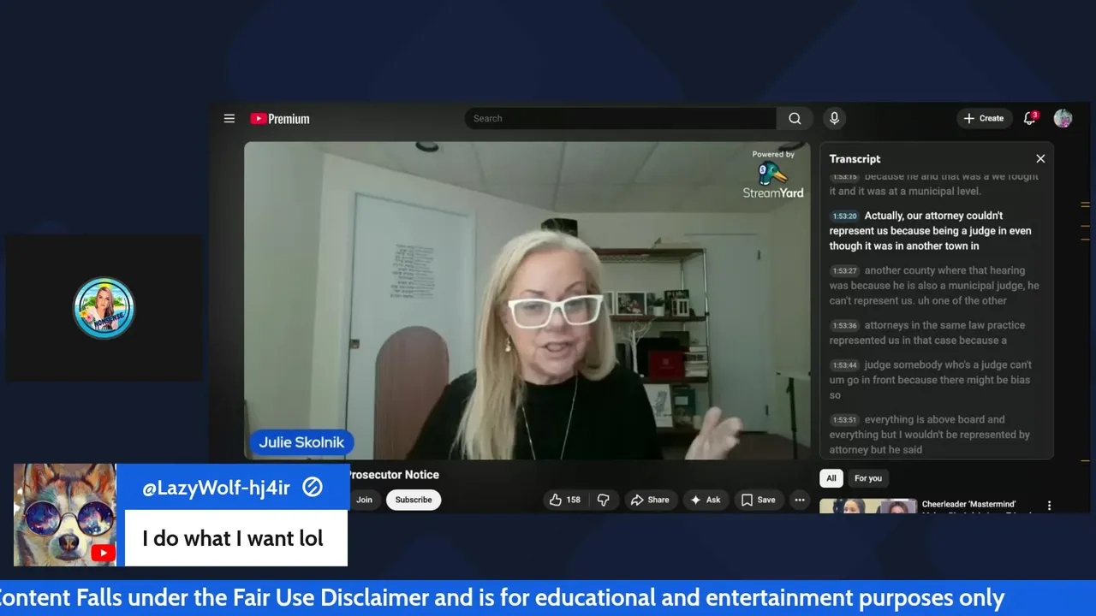This screenshot has width=1096, height=616.
Task: Dislike the video with thumbs-down
Action: (x=603, y=500)
